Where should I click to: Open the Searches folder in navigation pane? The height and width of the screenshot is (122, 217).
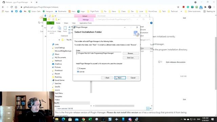coord(58,84)
